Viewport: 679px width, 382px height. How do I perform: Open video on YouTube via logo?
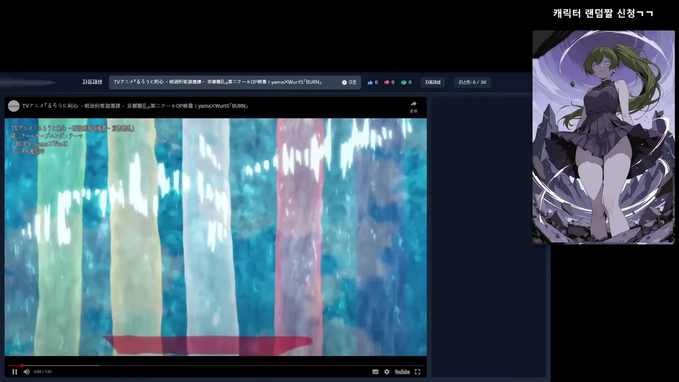(402, 372)
